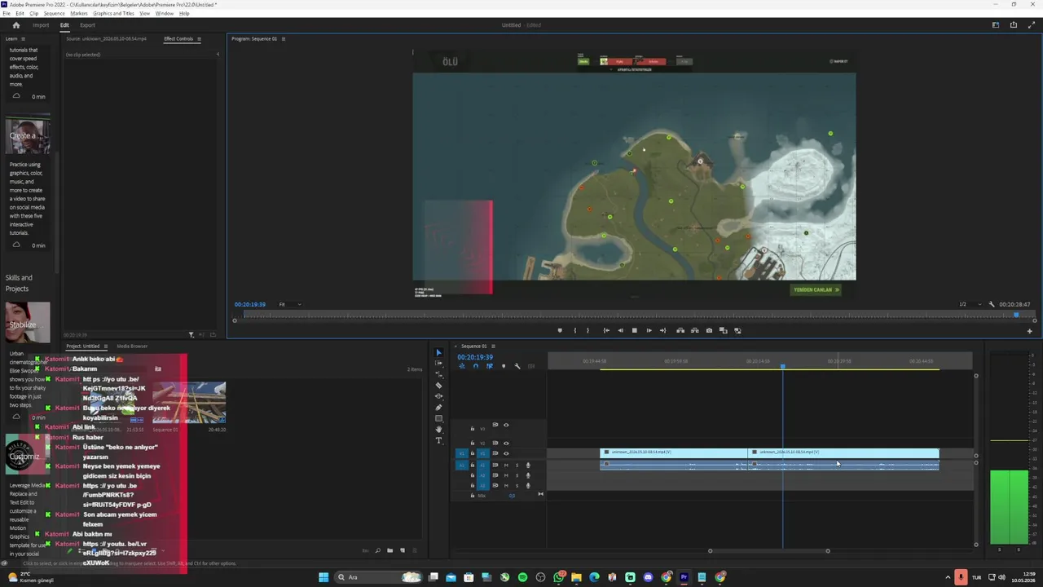Pick the Pen tool

(x=438, y=407)
